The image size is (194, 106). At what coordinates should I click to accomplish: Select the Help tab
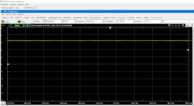click(17, 8)
